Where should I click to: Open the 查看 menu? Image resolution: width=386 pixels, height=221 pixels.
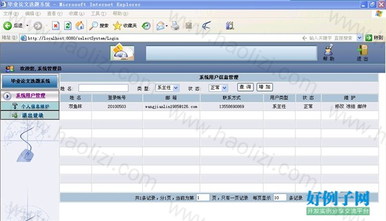coord(55,14)
